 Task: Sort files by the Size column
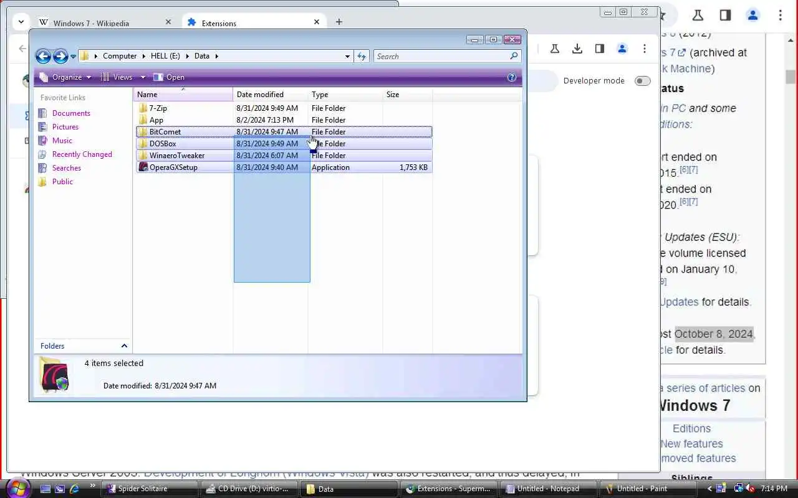(x=408, y=95)
